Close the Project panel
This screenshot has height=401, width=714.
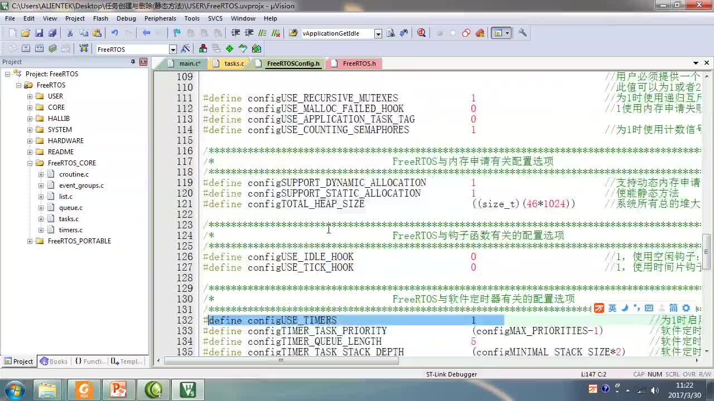coord(143,62)
